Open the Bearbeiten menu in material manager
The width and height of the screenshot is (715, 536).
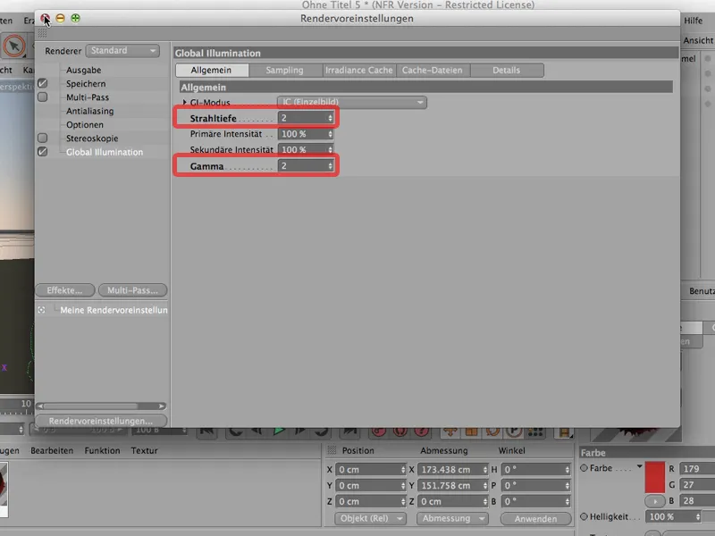pyautogui.click(x=52, y=450)
